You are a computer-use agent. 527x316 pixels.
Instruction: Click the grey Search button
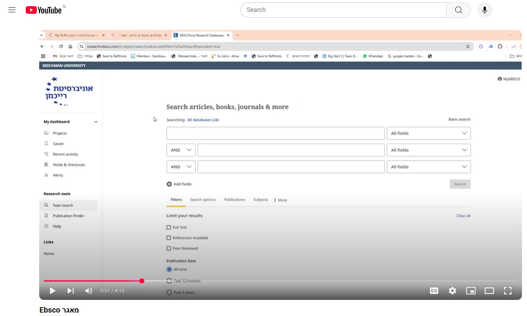(x=460, y=184)
